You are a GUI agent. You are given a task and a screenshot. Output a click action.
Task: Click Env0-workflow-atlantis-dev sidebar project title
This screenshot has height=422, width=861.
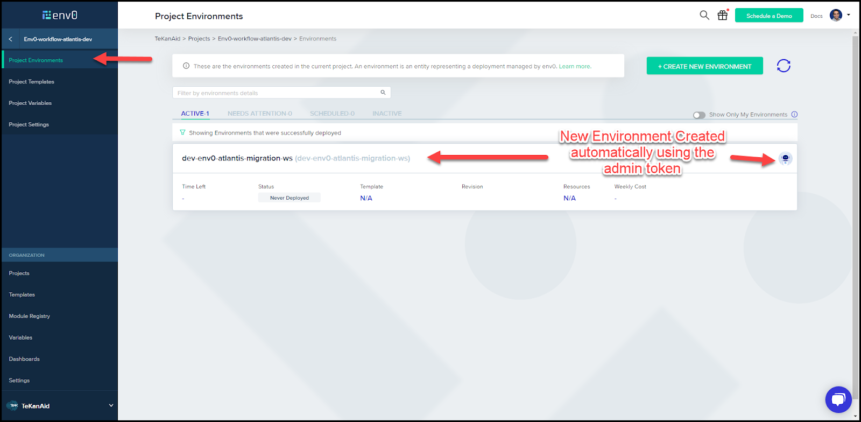(x=58, y=39)
